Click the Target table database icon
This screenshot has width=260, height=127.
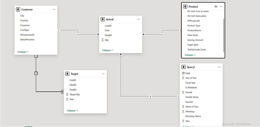click(67, 74)
